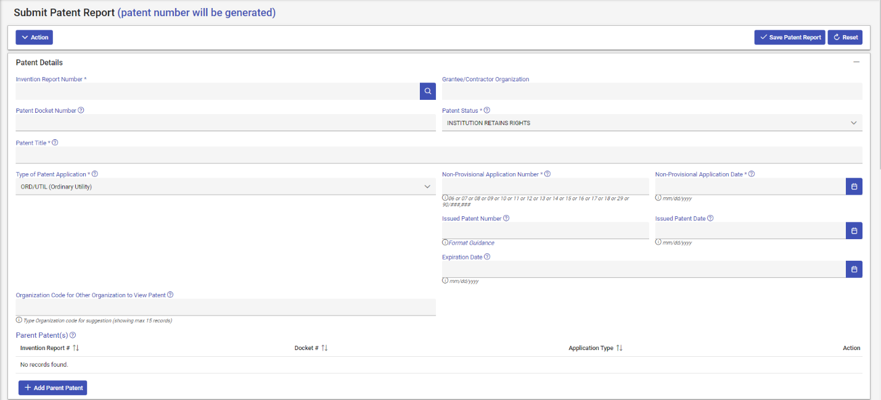Sort the table by Application Type
Screen dimensions: 881x400
click(x=620, y=348)
